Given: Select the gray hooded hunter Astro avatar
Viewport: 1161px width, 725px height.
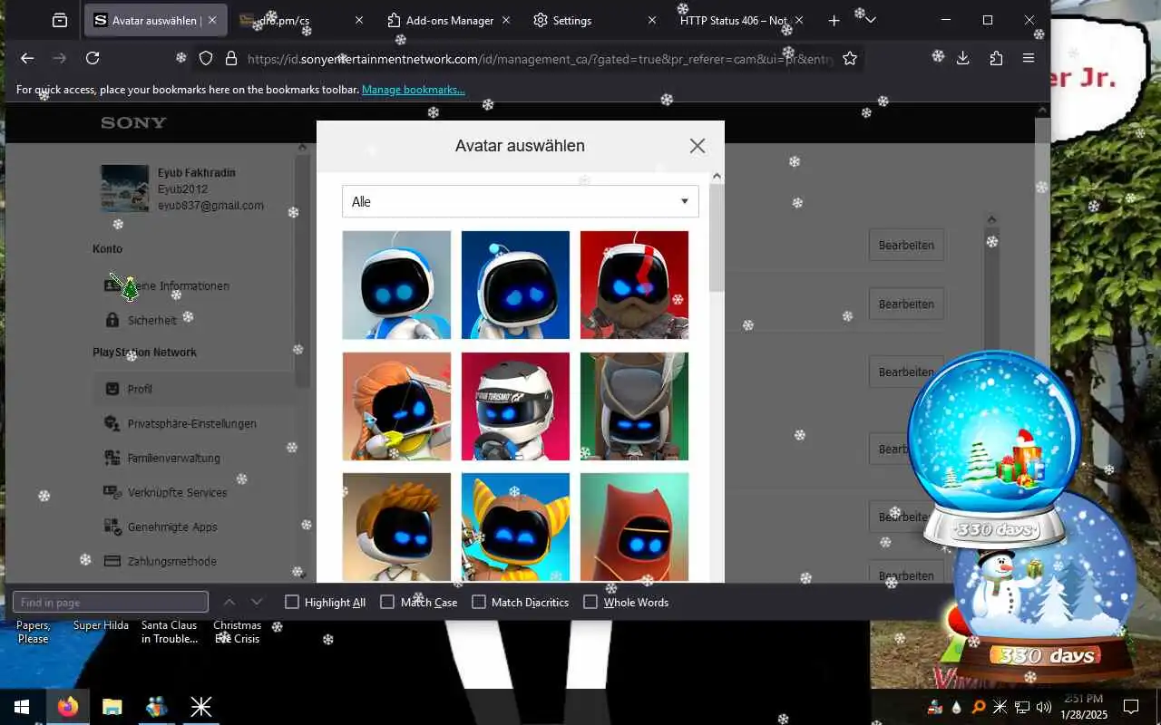Looking at the screenshot, I should (634, 406).
